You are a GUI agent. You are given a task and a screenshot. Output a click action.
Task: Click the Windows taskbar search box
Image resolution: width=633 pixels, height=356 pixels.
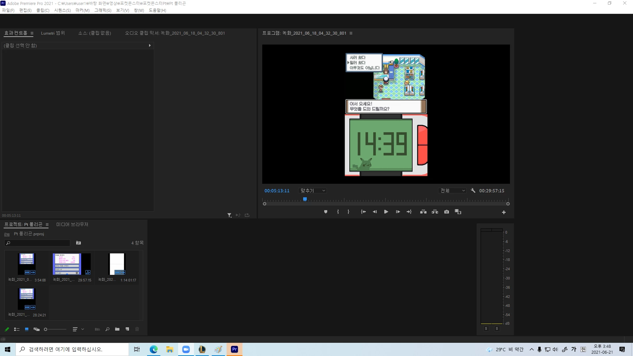[72, 349]
